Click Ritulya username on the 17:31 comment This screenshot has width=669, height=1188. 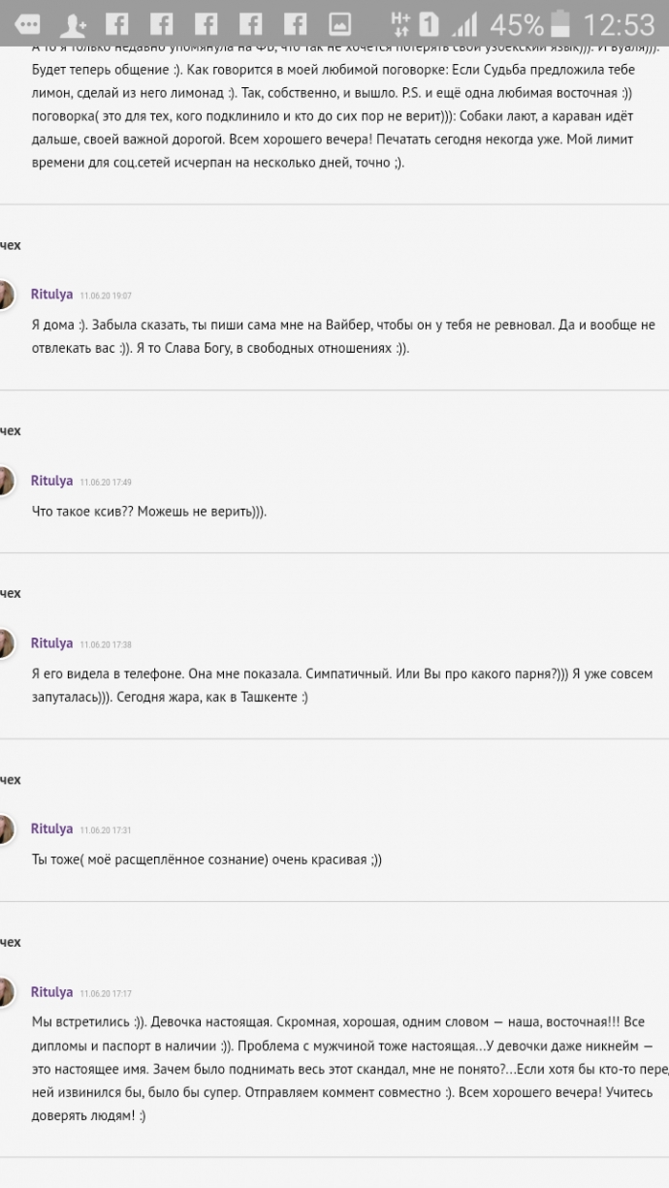coord(51,828)
